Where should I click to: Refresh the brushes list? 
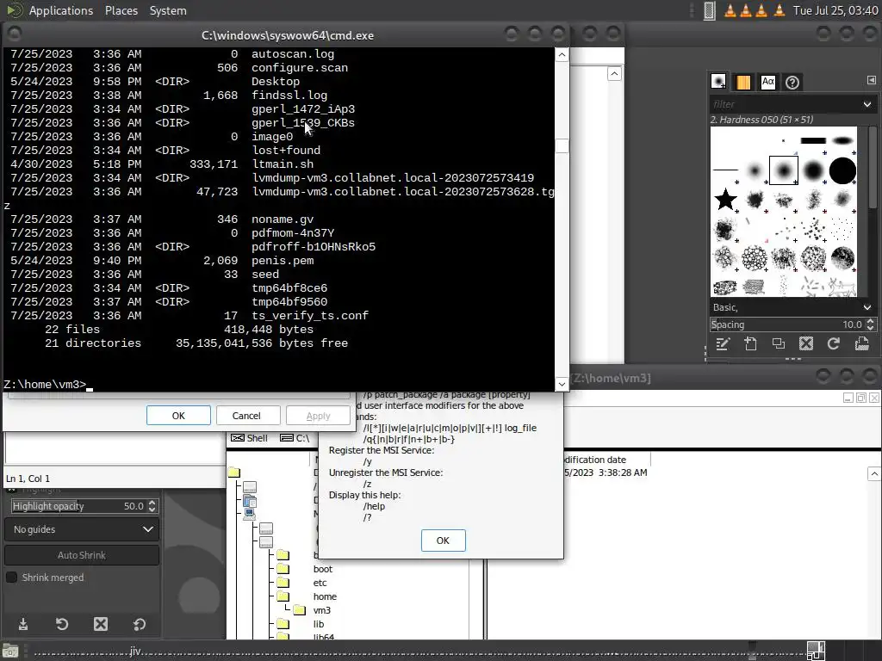(834, 344)
